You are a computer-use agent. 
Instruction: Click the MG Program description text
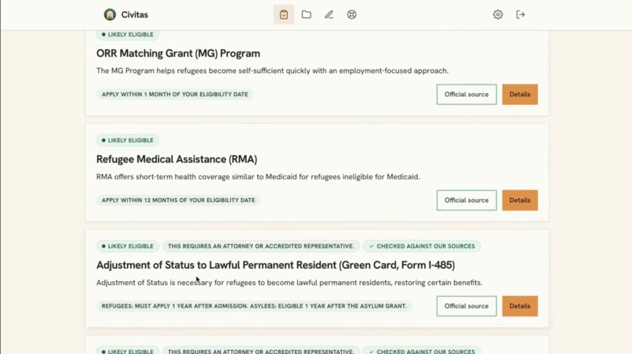272,71
